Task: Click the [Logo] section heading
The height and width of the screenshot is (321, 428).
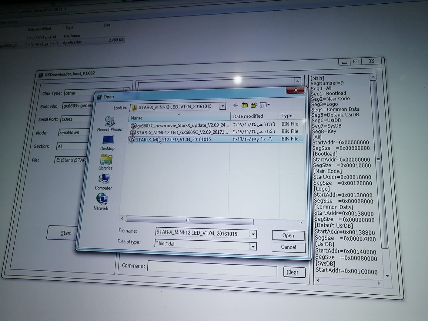Action: click(322, 189)
